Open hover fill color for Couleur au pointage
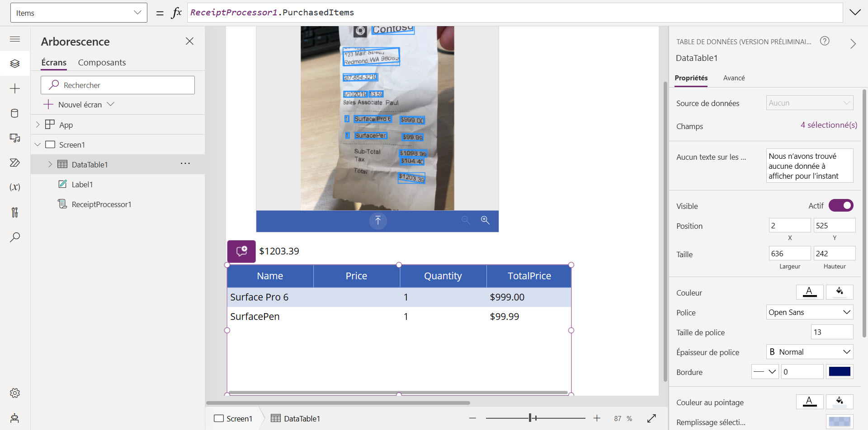Image resolution: width=868 pixels, height=430 pixels. pos(840,402)
